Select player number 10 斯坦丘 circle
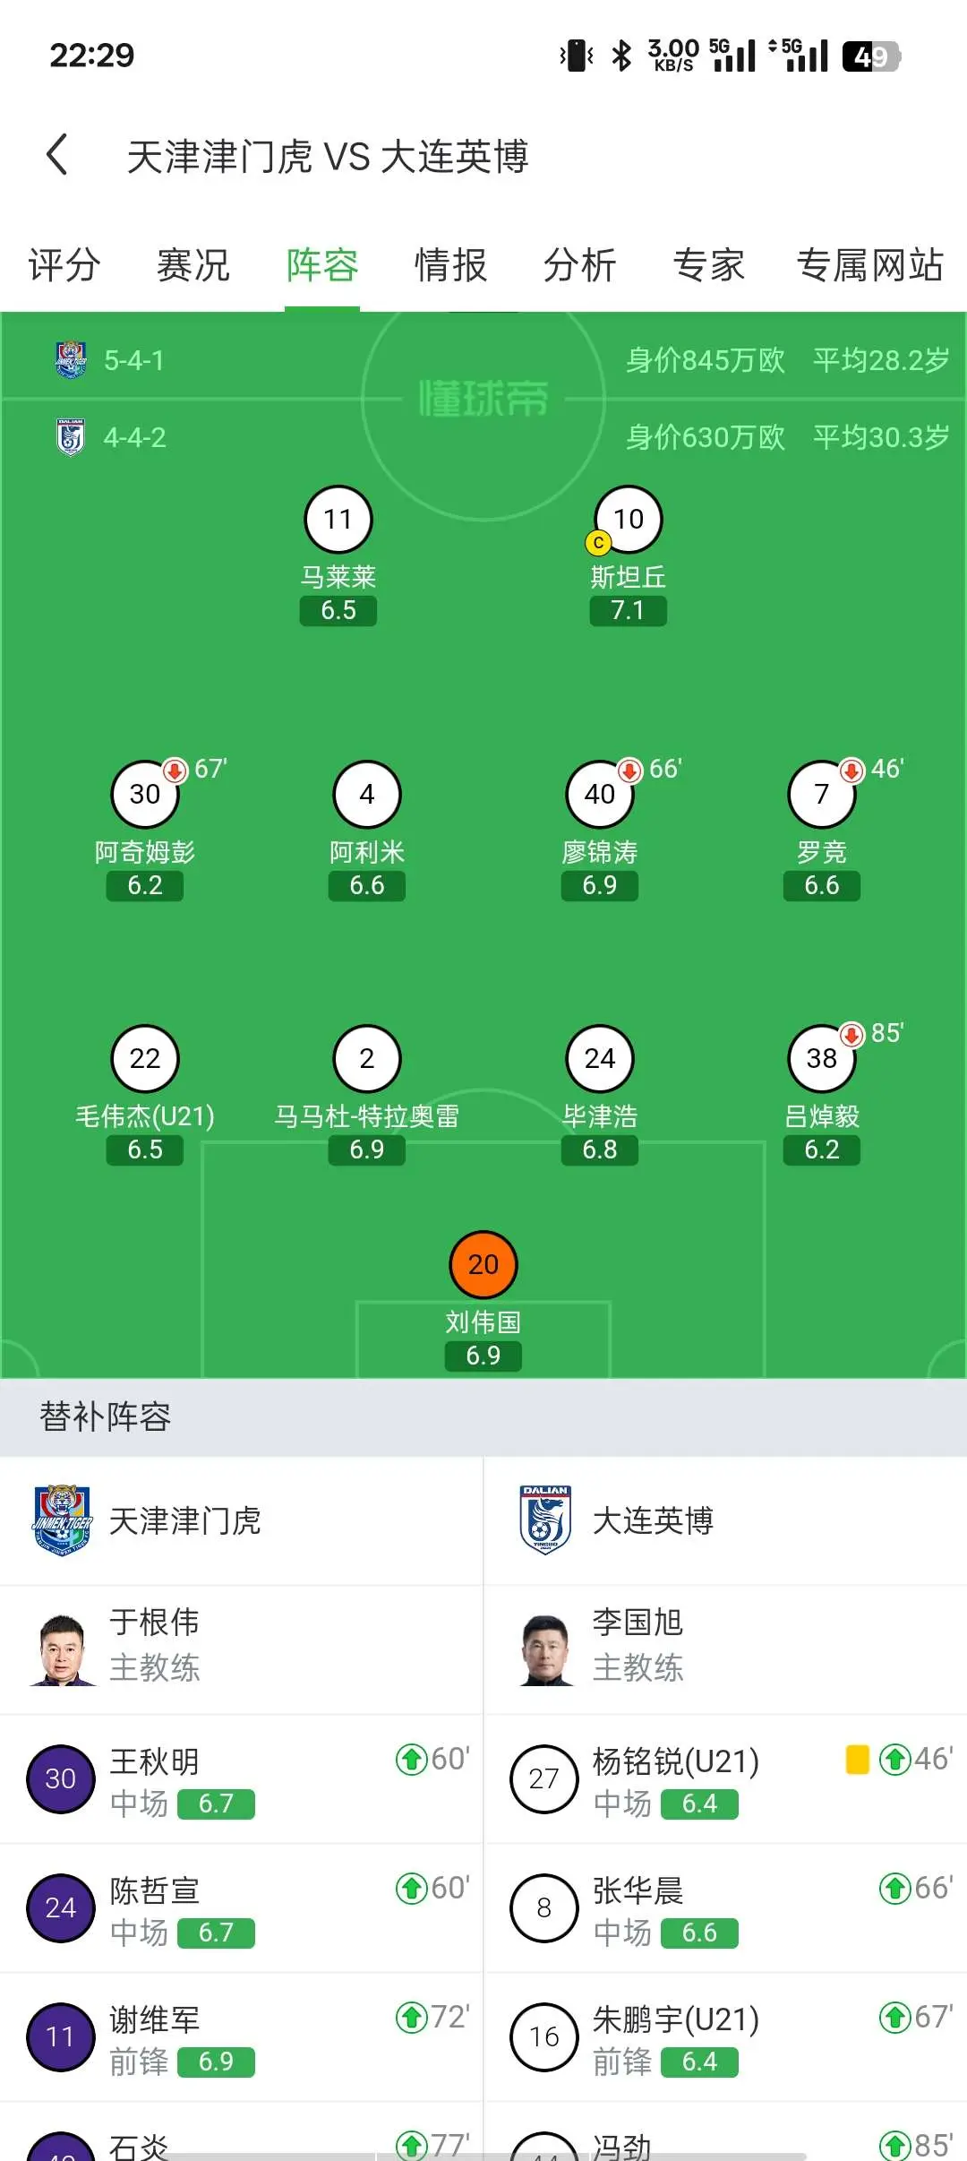The width and height of the screenshot is (967, 2161). (629, 519)
